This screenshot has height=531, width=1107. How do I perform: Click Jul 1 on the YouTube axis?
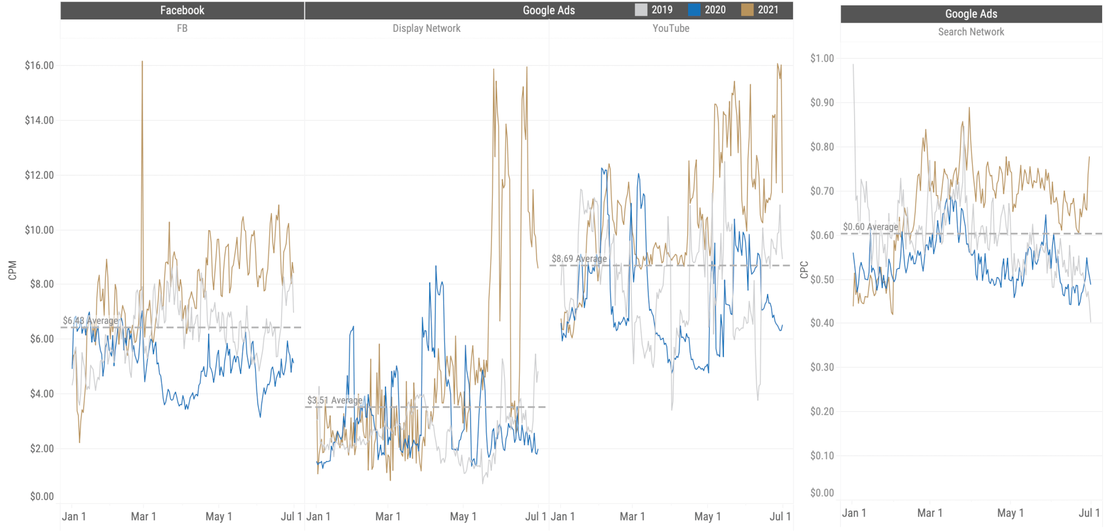(780, 516)
